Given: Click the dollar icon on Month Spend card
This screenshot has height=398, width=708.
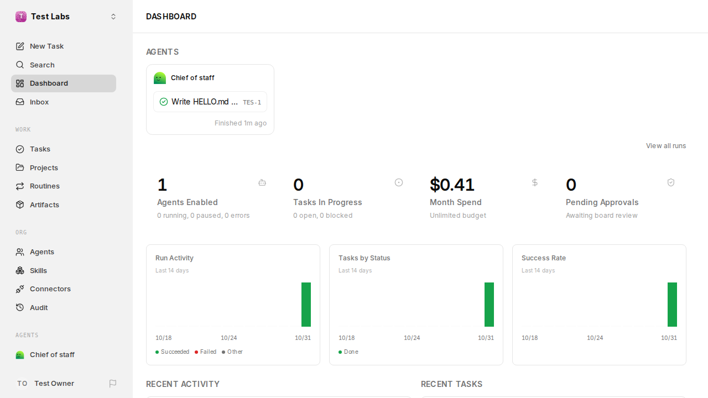Looking at the screenshot, I should pyautogui.click(x=535, y=182).
